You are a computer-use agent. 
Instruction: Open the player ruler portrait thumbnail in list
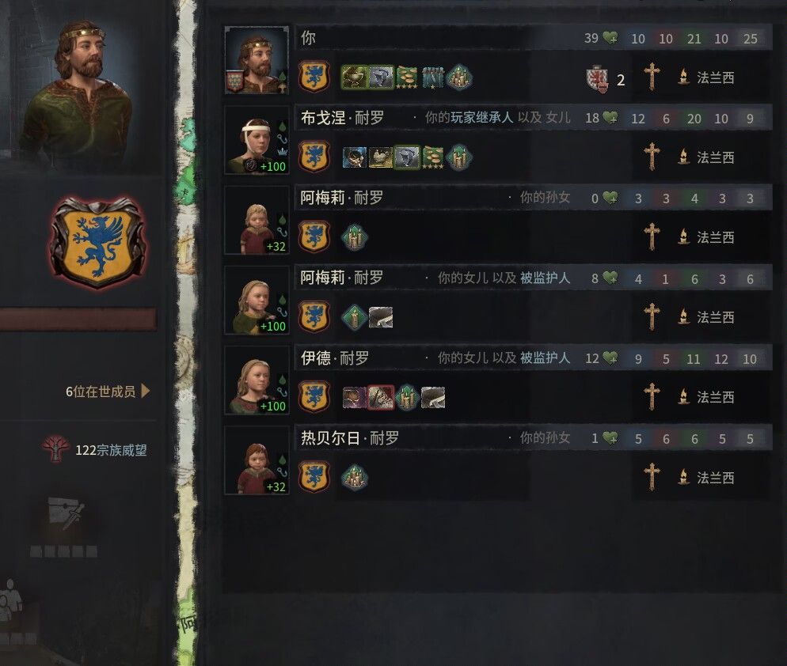(x=257, y=60)
